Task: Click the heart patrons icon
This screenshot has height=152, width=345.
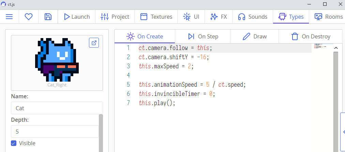Action: point(29,17)
